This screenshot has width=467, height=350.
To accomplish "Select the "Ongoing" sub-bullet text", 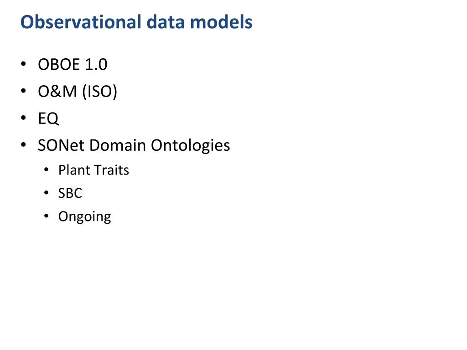I will [84, 216].
